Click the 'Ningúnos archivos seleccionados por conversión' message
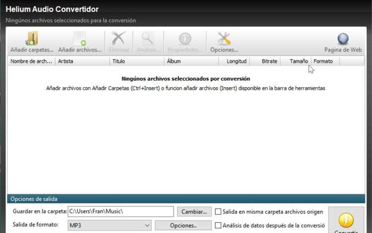Screen dimensions: 372x233 click(186, 79)
